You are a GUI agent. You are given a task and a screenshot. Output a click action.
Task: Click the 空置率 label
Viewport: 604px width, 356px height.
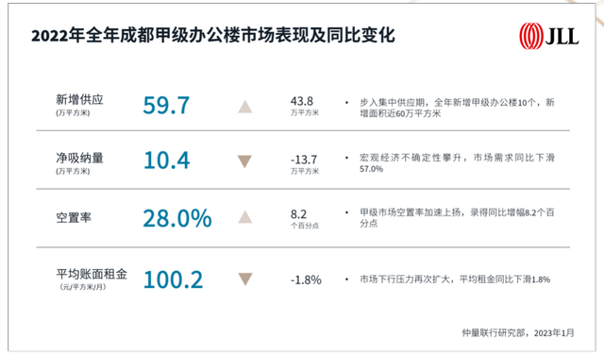pos(74,218)
